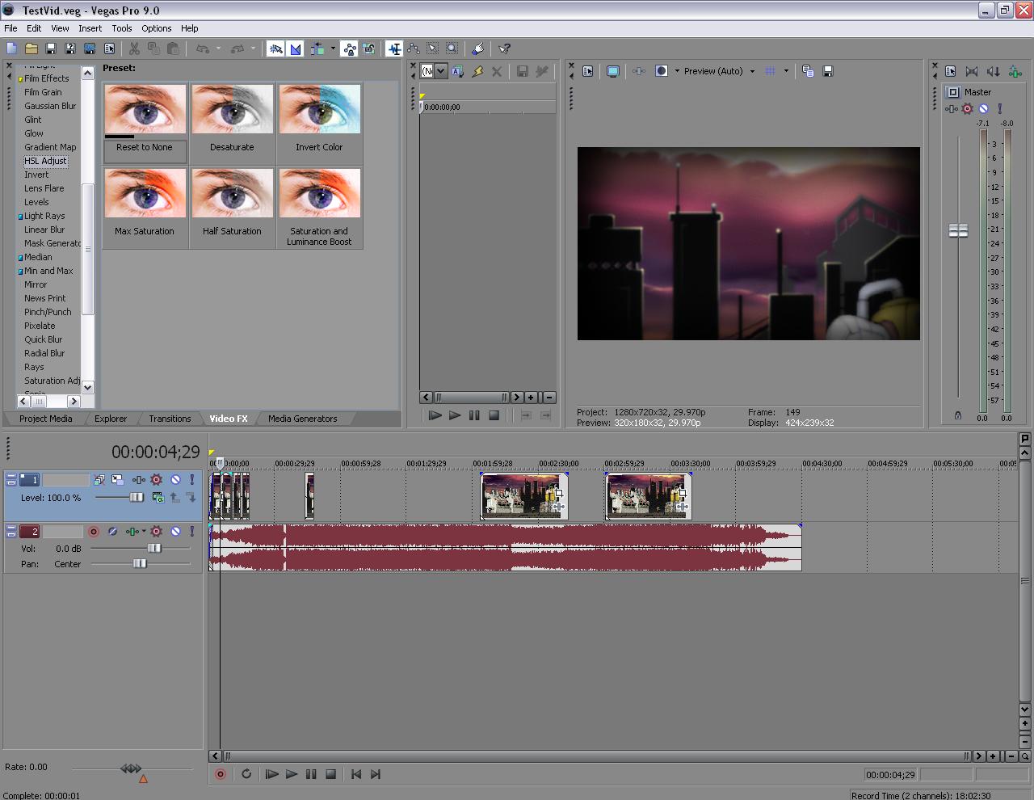The width and height of the screenshot is (1034, 800).
Task: Click the What's This help icon
Action: point(505,48)
